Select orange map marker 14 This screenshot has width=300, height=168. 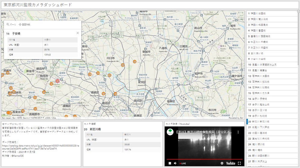click(x=35, y=109)
